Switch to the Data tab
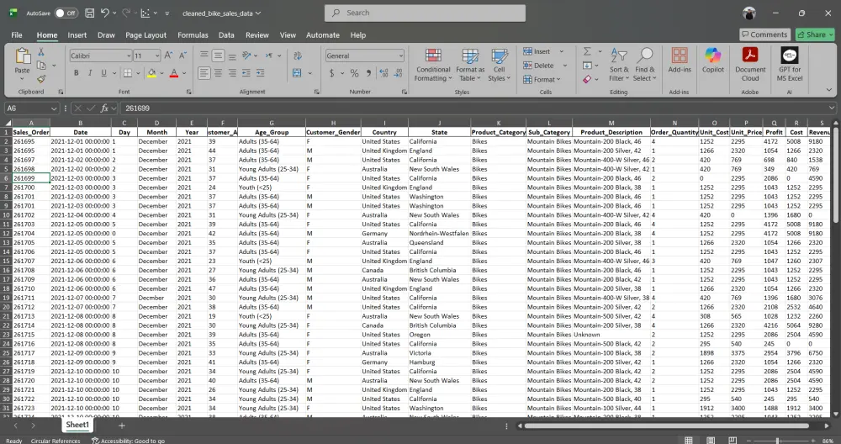The width and height of the screenshot is (841, 444). pyautogui.click(x=225, y=34)
